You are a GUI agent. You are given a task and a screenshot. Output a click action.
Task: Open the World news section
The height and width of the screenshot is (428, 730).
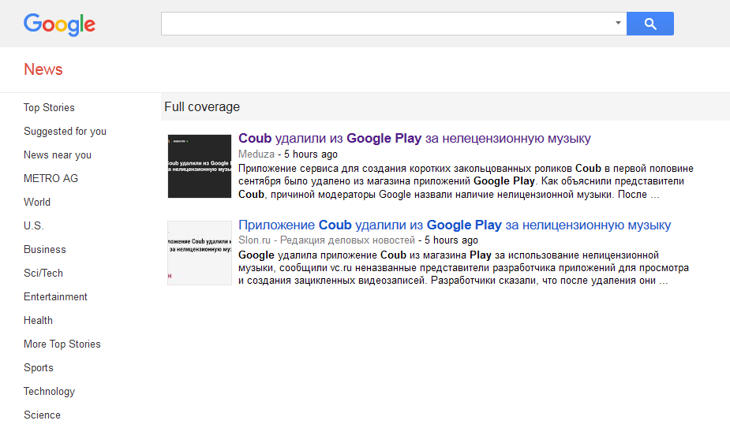pos(37,203)
